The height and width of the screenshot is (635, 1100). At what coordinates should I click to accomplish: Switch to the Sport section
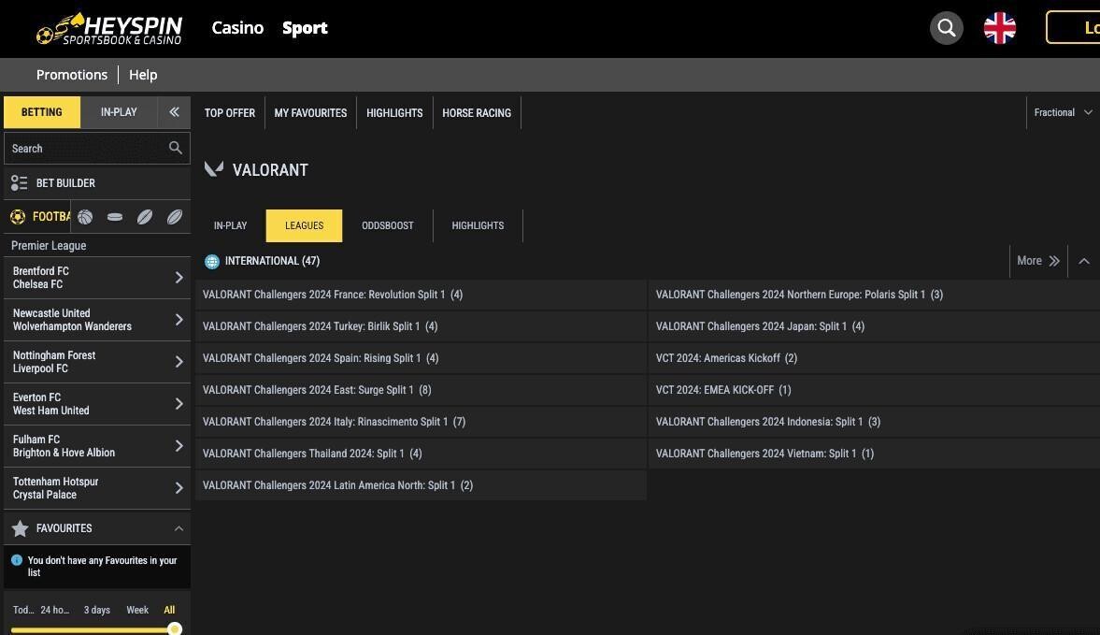[306, 28]
